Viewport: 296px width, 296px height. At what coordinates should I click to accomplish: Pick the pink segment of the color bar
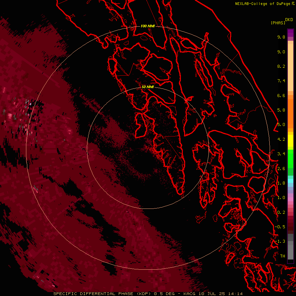pyautogui.click(x=290, y=199)
